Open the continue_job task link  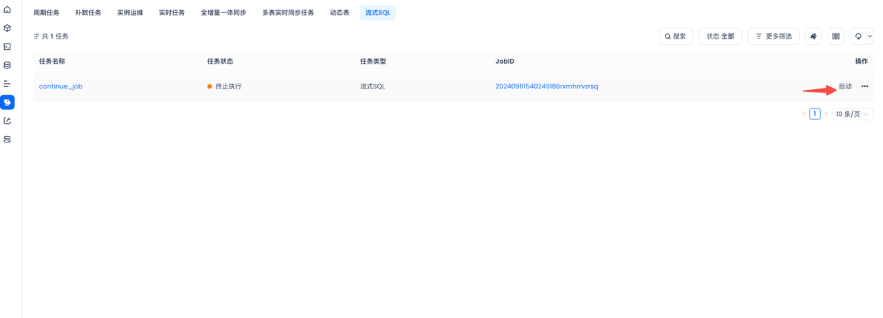(61, 86)
